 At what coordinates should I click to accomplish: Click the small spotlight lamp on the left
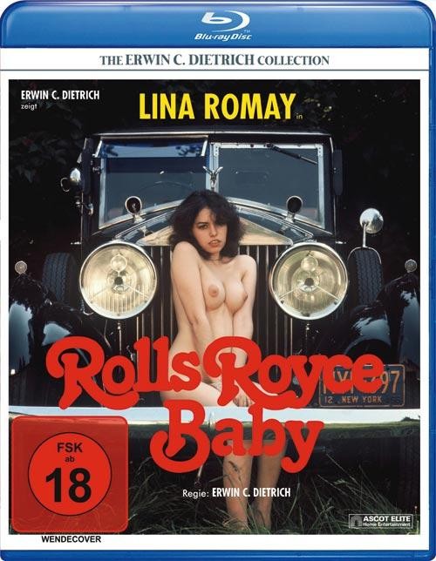75,176
